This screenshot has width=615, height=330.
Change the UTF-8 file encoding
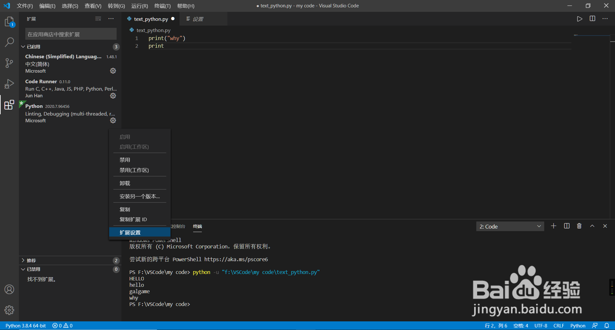tap(541, 326)
